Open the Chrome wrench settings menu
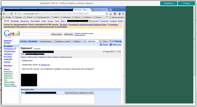This screenshot has width=197, height=107. 123,14
